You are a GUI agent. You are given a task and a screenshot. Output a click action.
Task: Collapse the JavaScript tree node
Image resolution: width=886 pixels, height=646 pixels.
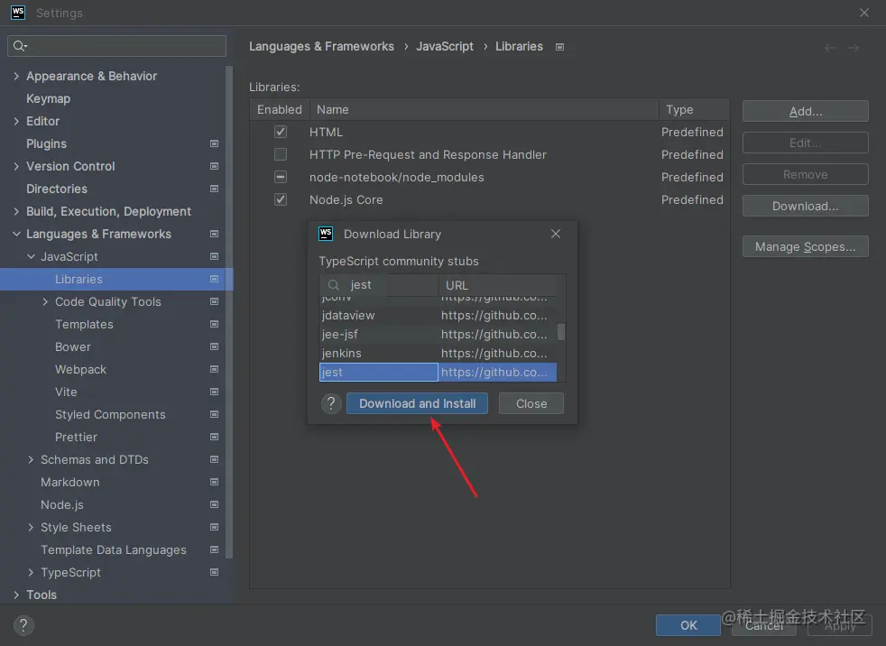[x=31, y=256]
